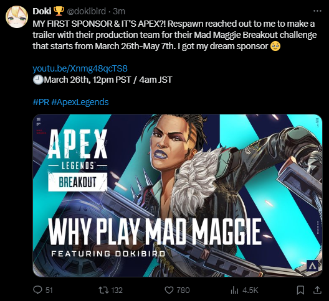Image resolution: width=329 pixels, height=301 pixels.
Task: Click the Doki display name
Action: (42, 11)
